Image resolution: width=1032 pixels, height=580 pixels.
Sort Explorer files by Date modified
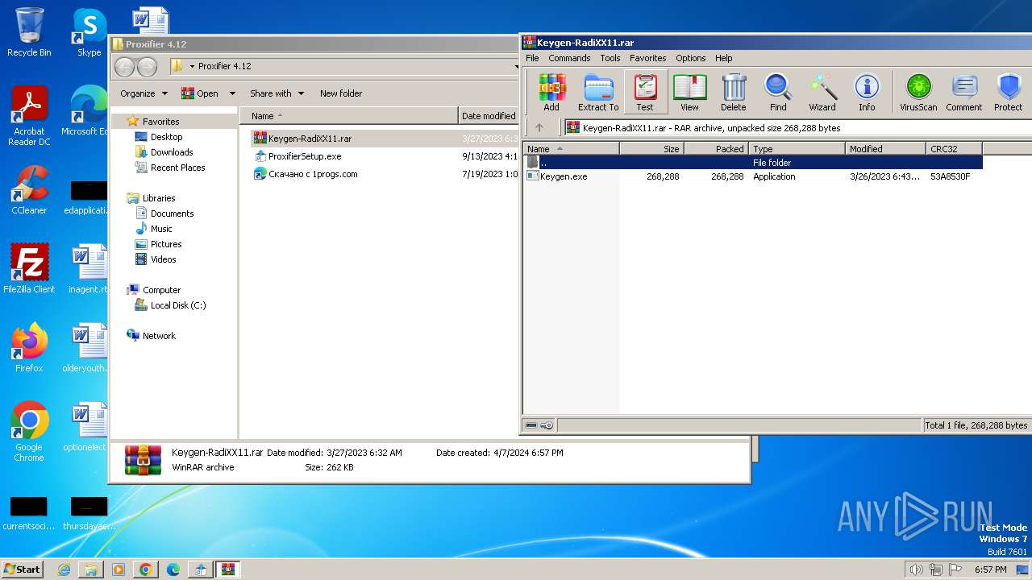489,116
